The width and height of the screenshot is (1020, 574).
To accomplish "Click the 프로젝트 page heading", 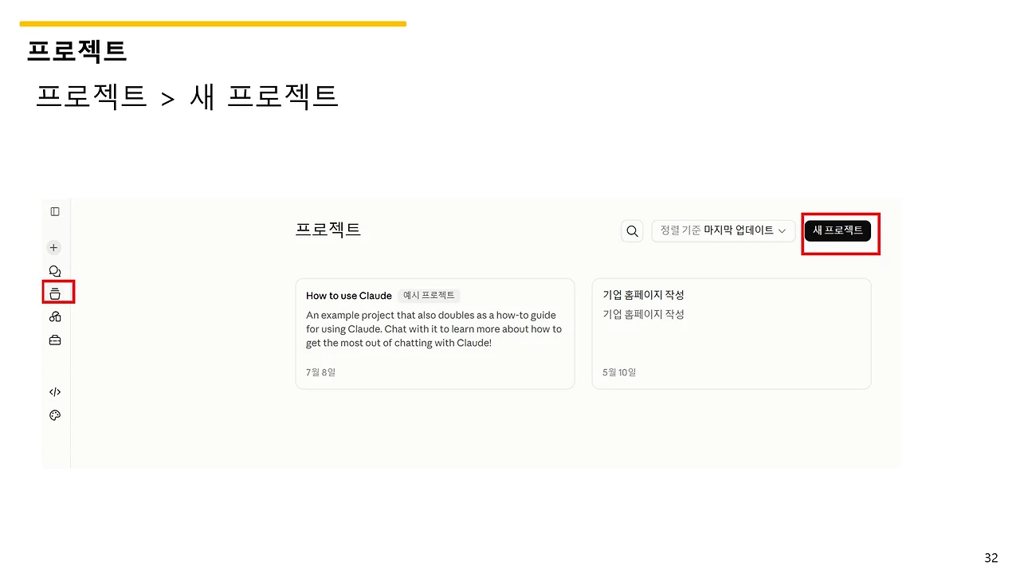I will coord(328,230).
